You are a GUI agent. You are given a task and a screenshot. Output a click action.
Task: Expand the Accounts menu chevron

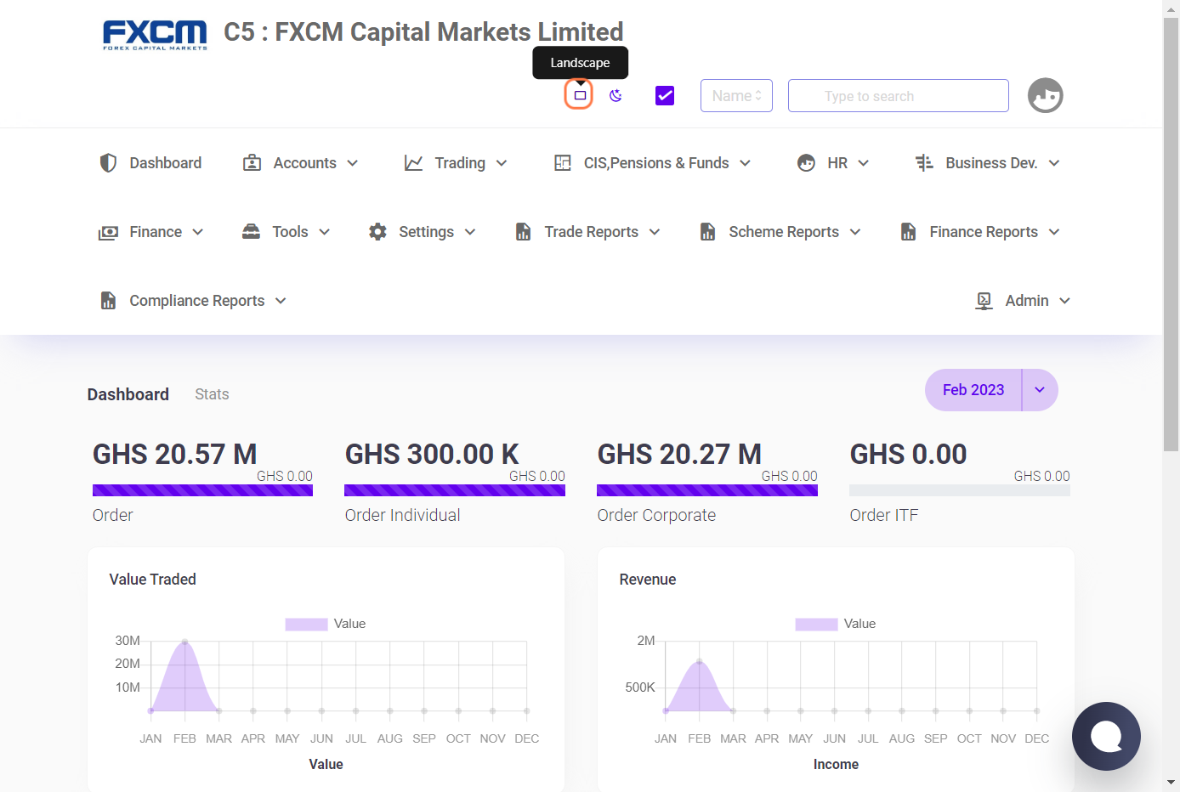click(353, 163)
